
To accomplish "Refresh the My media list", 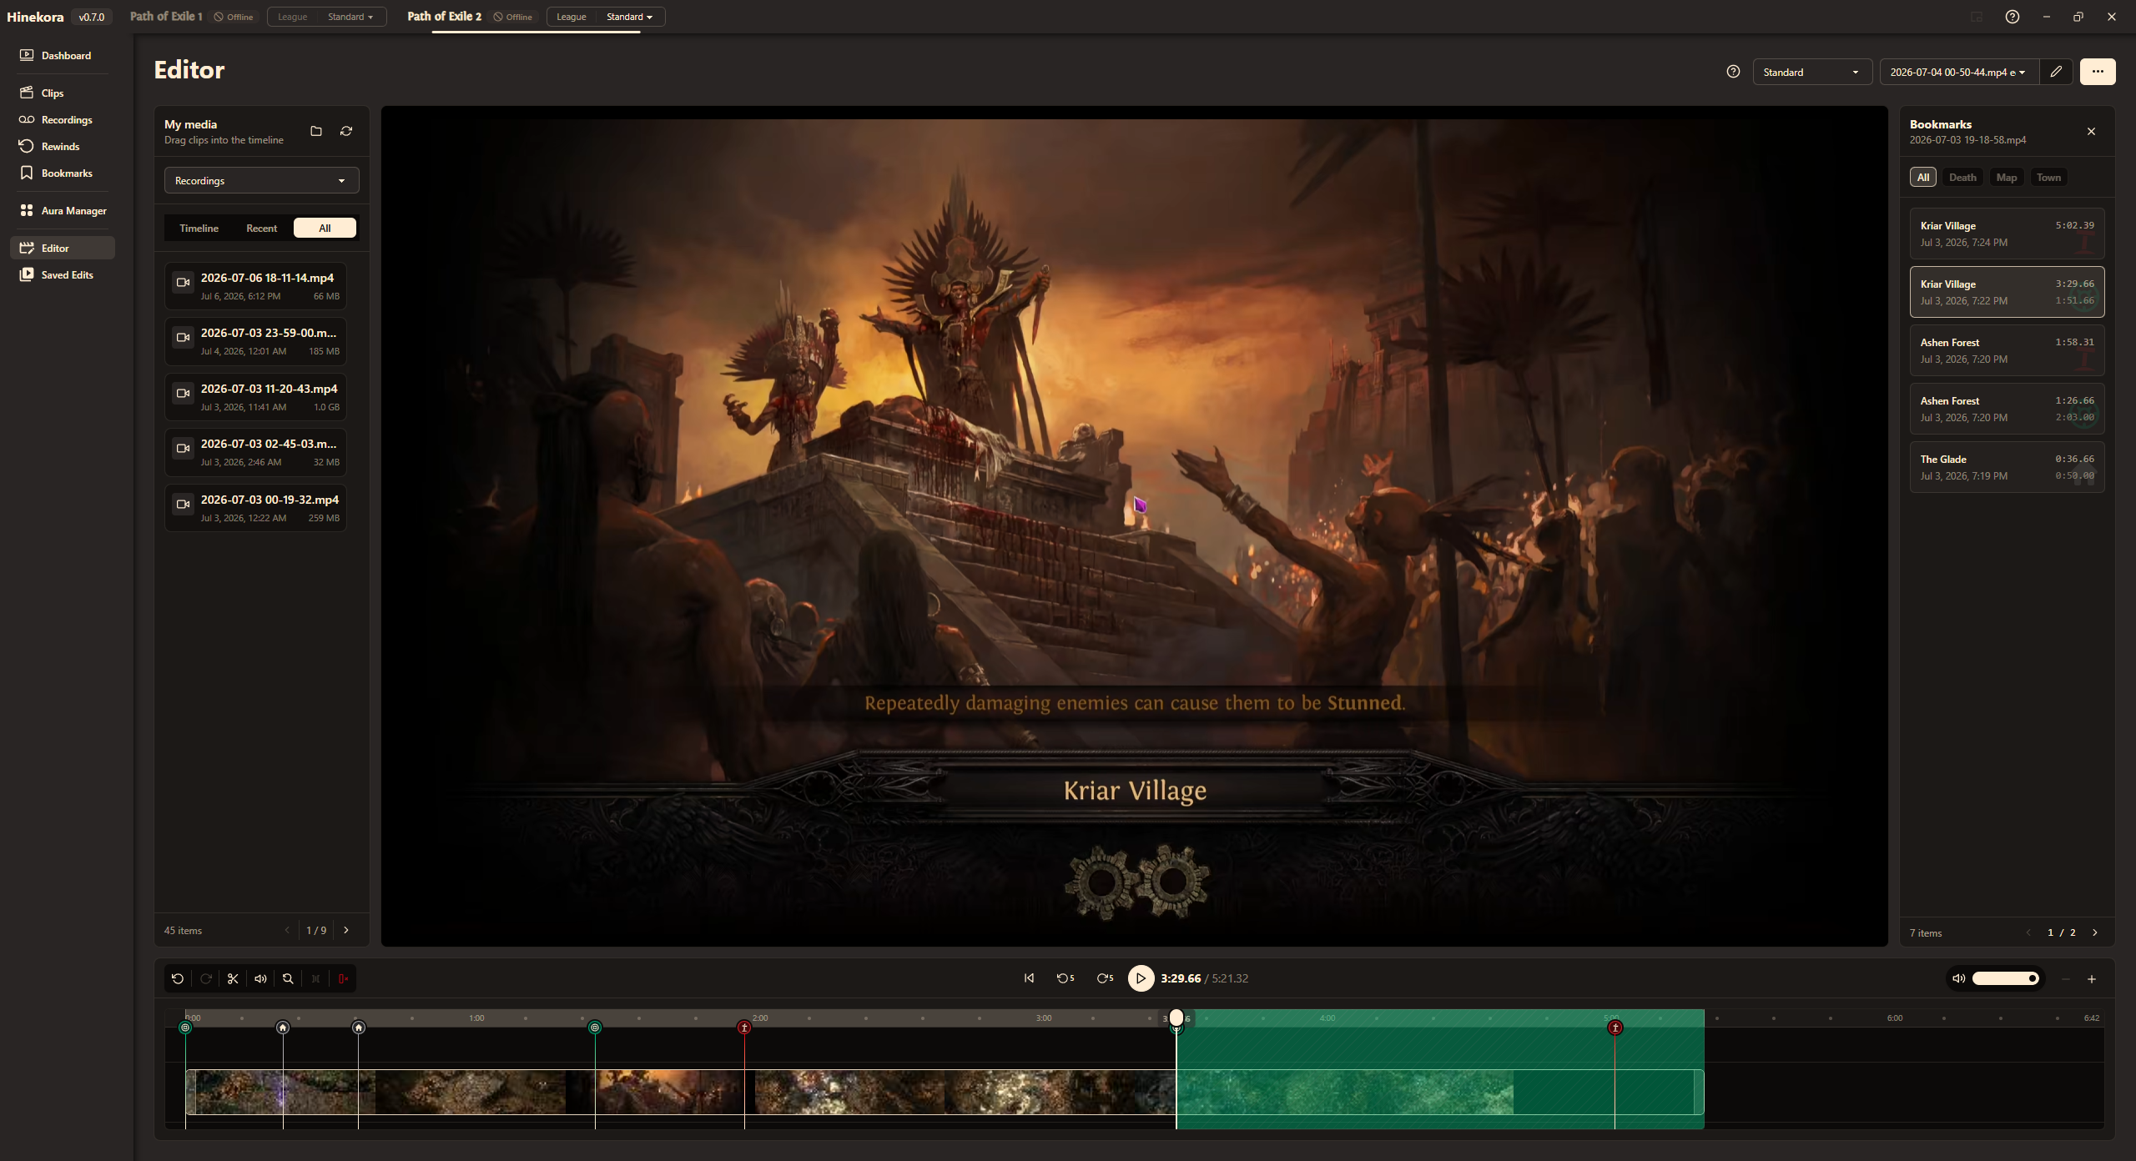I will pos(346,131).
